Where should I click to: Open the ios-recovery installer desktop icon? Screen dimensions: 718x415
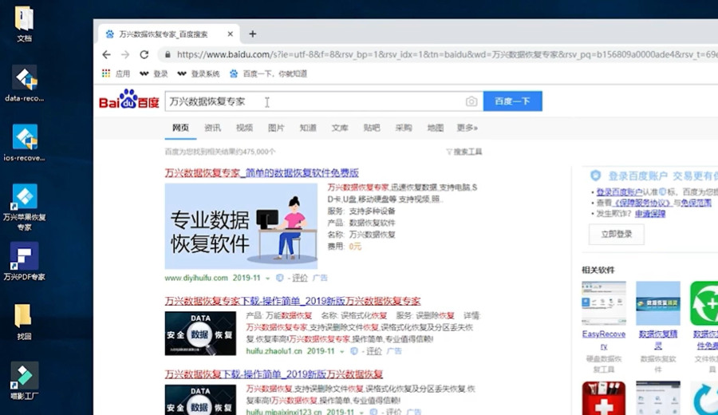[x=24, y=142]
